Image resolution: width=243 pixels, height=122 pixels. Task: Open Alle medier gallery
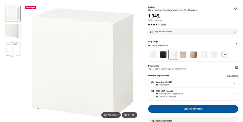[111, 115]
